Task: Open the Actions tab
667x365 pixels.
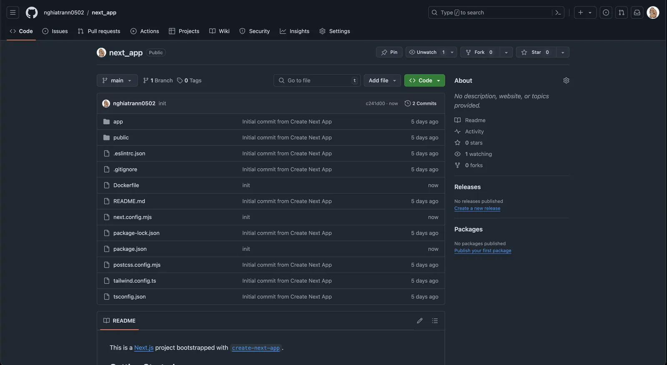Action: (x=145, y=31)
